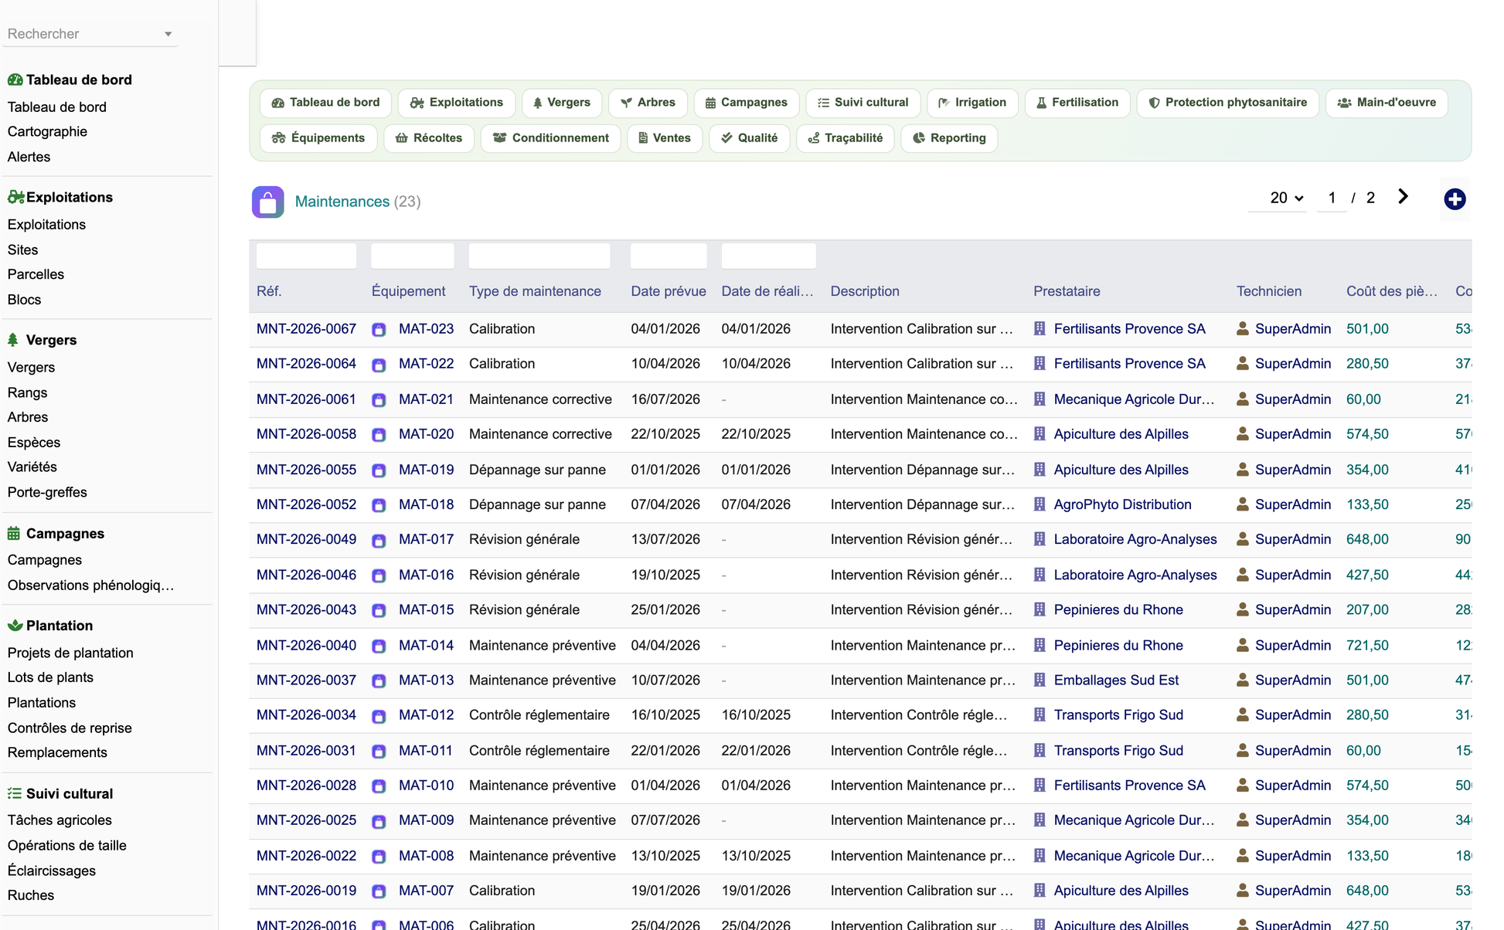Click building icon beside Fertilisants Provence SA in MNT-2026-0067 row
The image size is (1504, 930).
tap(1040, 329)
